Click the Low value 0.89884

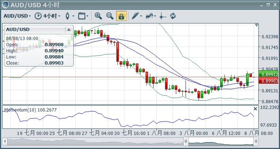click(x=54, y=57)
